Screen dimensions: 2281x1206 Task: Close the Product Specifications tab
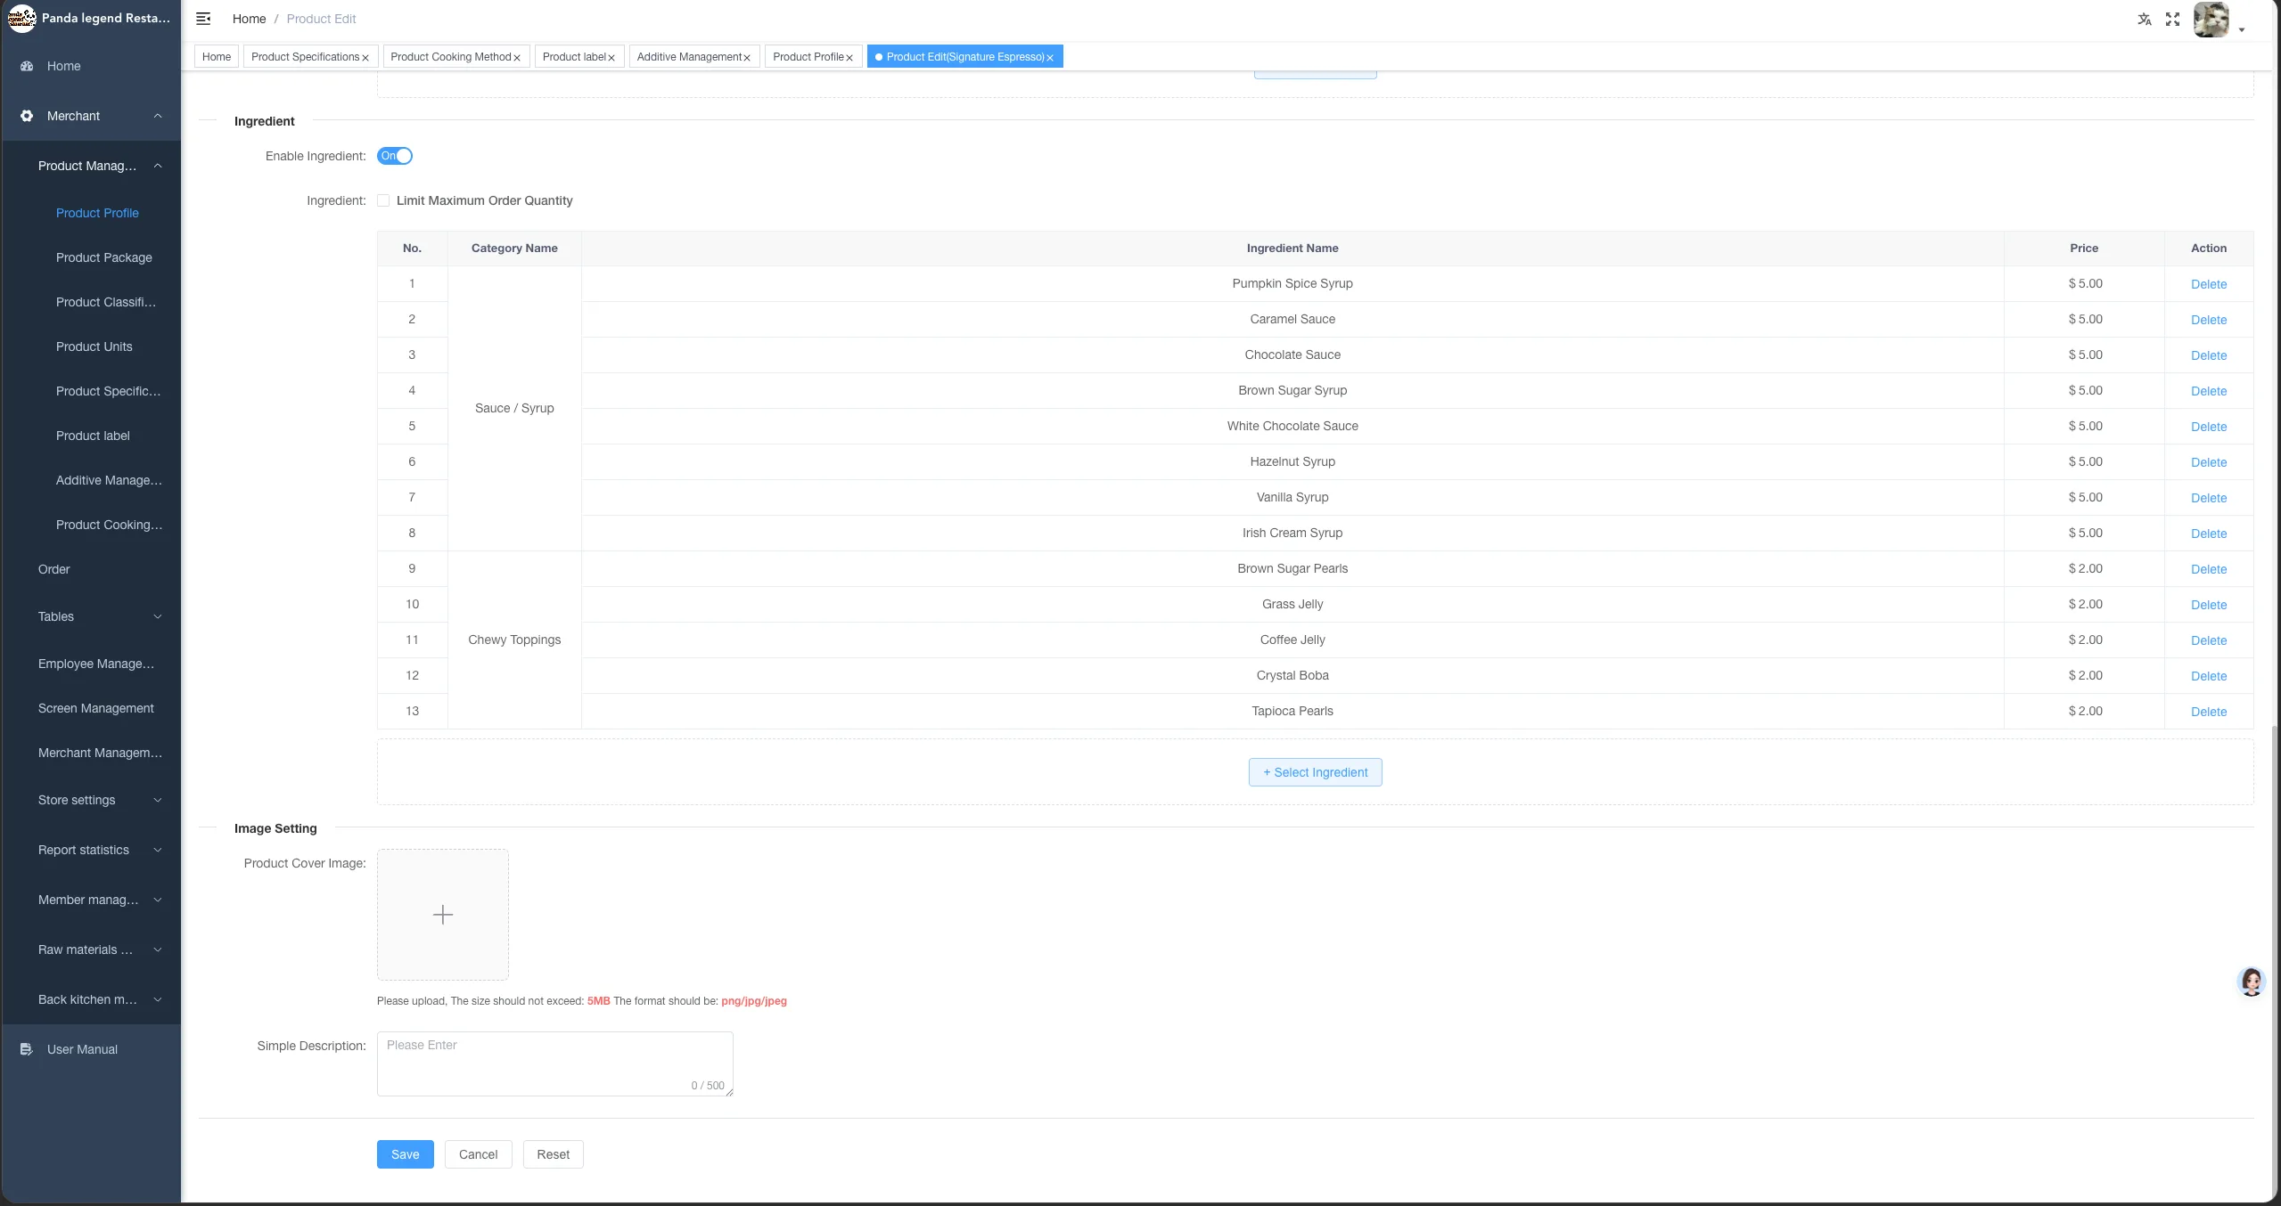[365, 58]
